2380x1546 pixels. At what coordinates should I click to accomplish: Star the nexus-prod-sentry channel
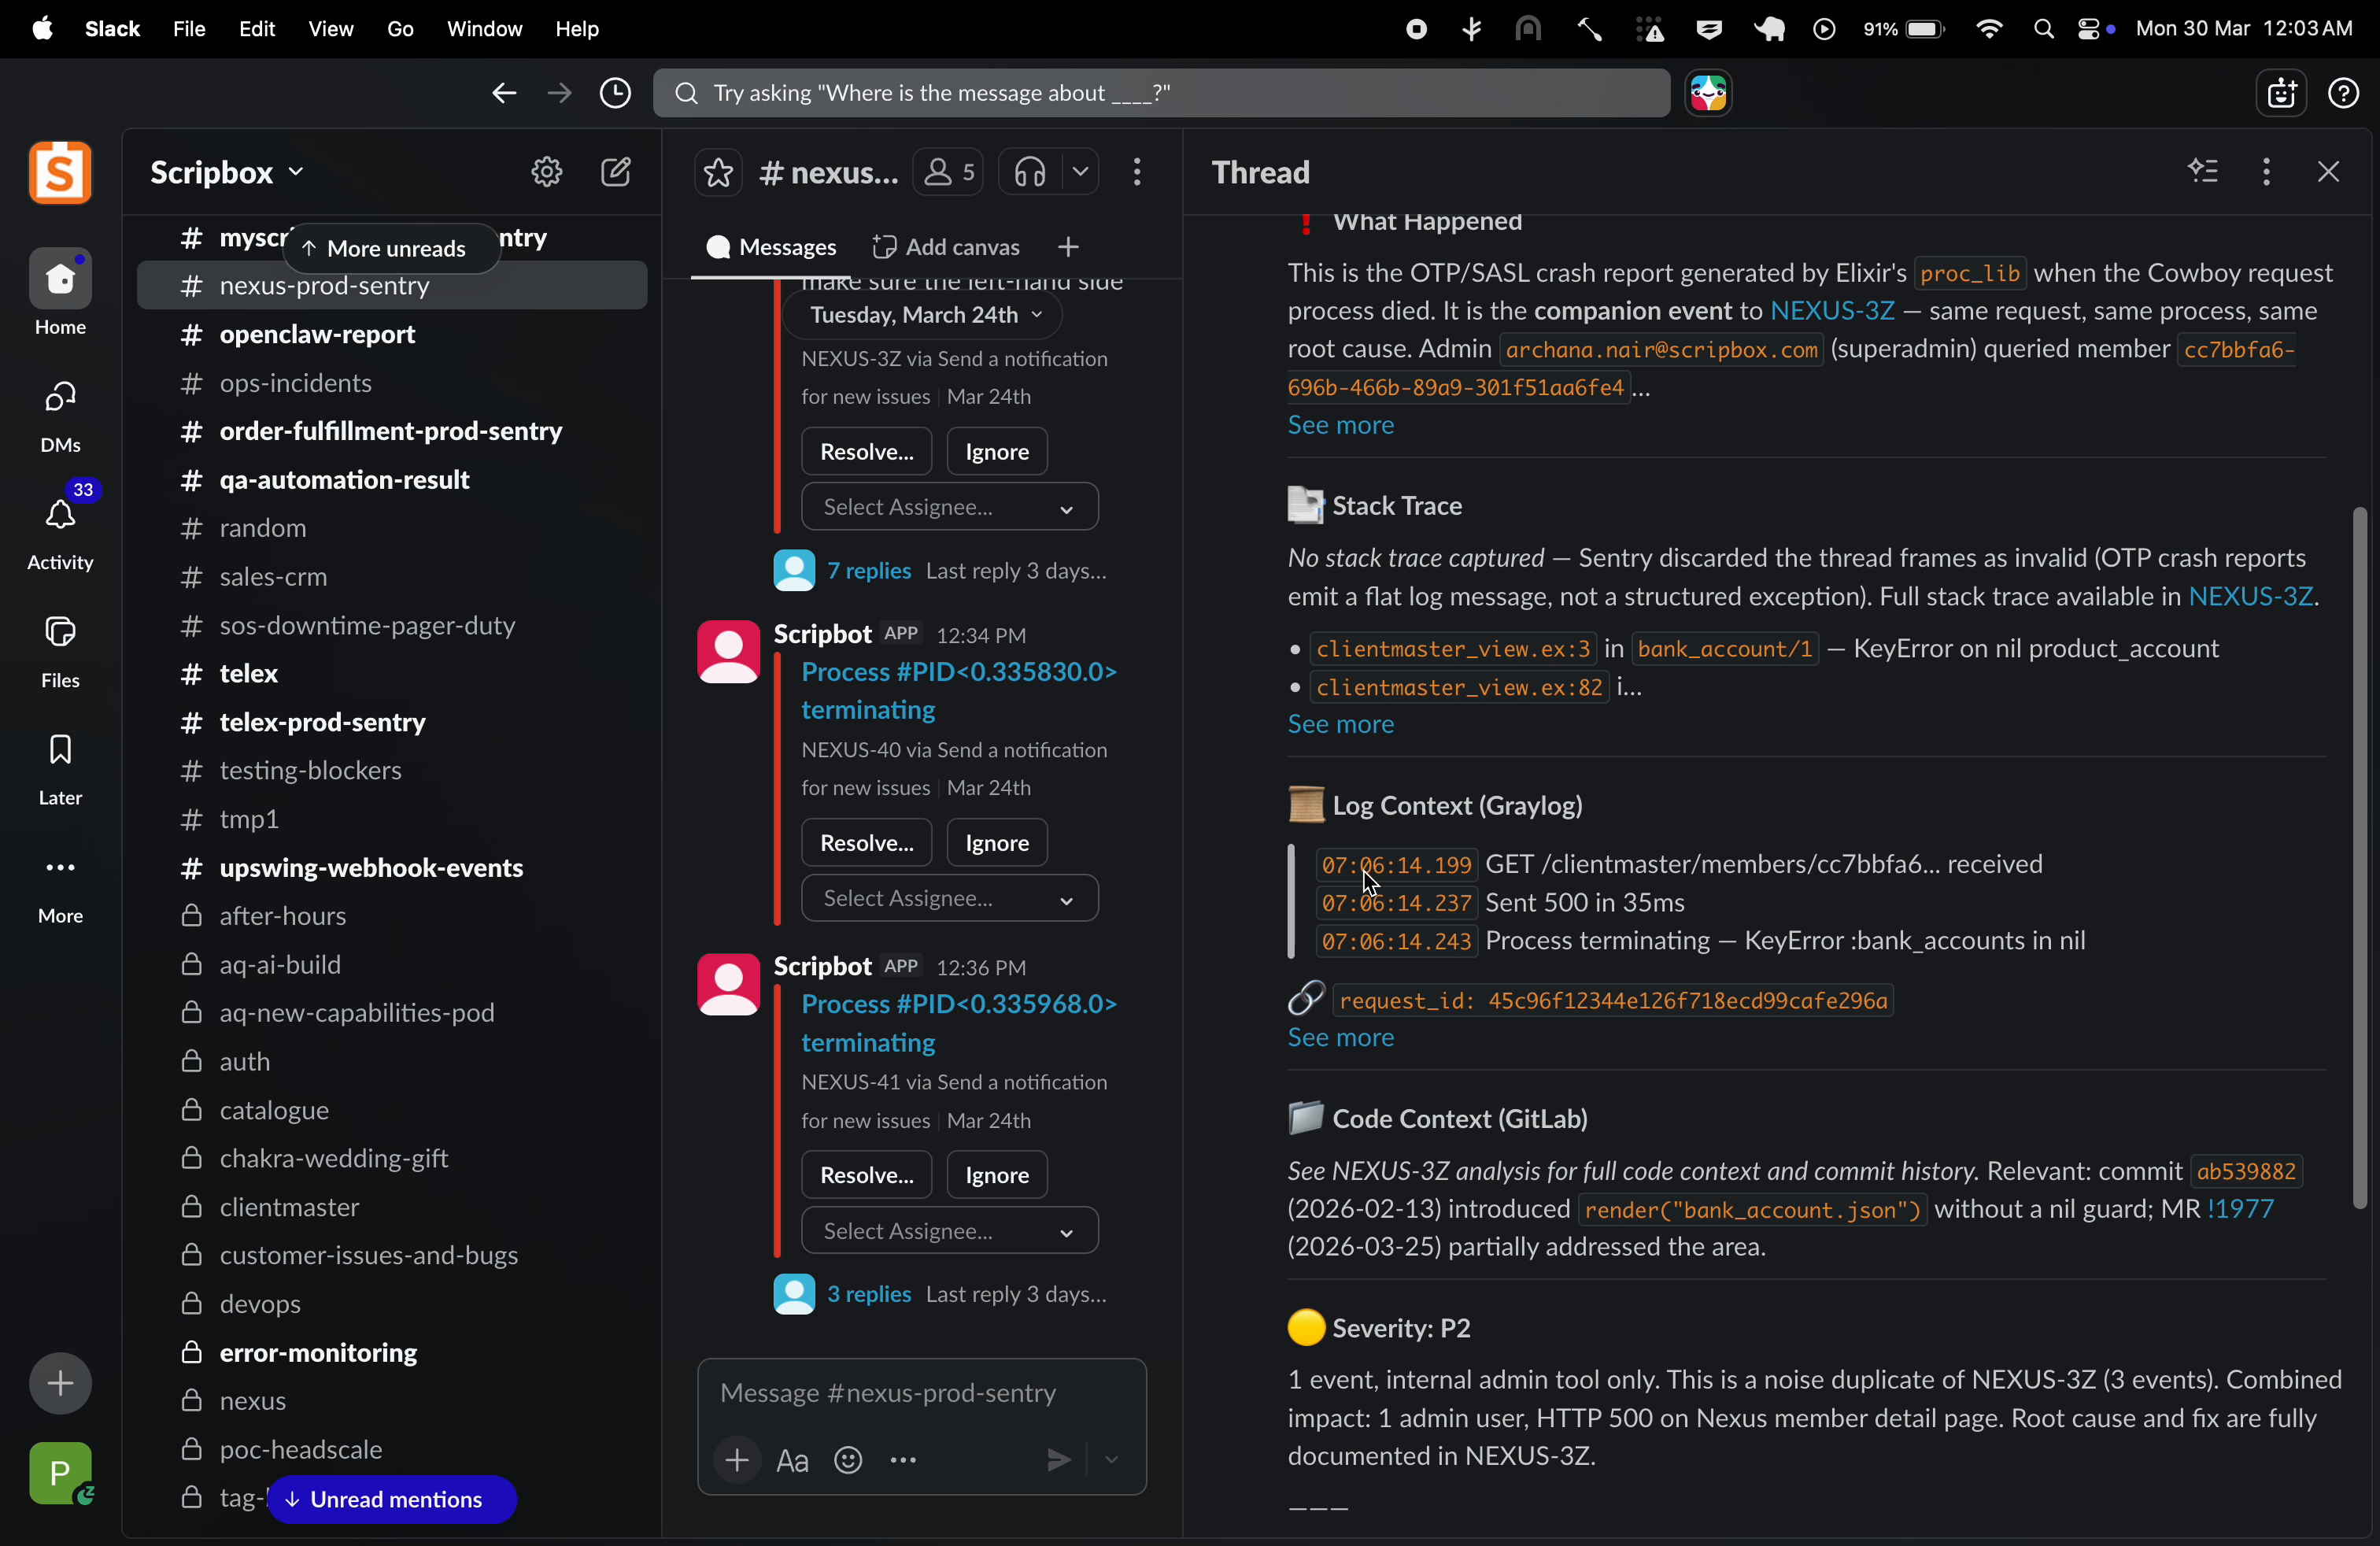[718, 172]
